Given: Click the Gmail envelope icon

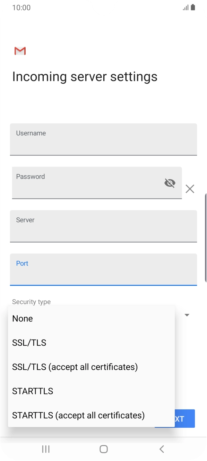Looking at the screenshot, I should pos(20,51).
